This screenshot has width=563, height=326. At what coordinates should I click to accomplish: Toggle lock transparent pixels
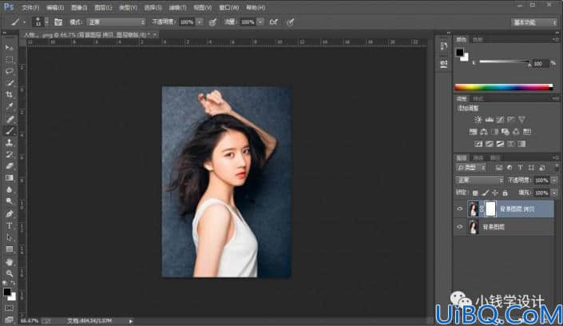pos(475,193)
